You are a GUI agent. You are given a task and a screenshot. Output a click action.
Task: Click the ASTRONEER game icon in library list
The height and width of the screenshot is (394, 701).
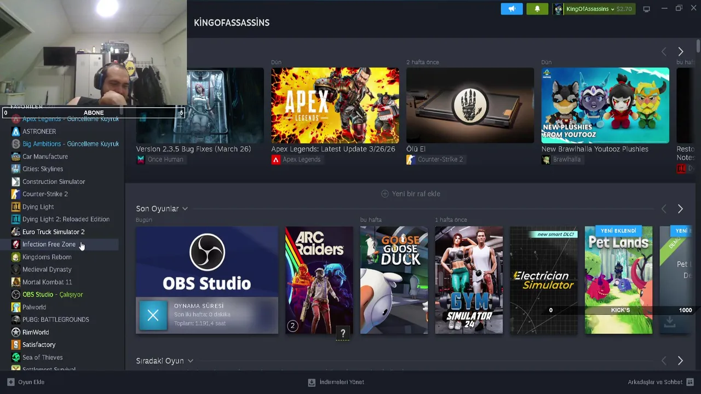16,131
